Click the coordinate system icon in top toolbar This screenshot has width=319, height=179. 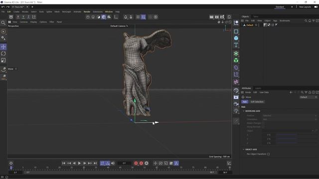click(34, 17)
